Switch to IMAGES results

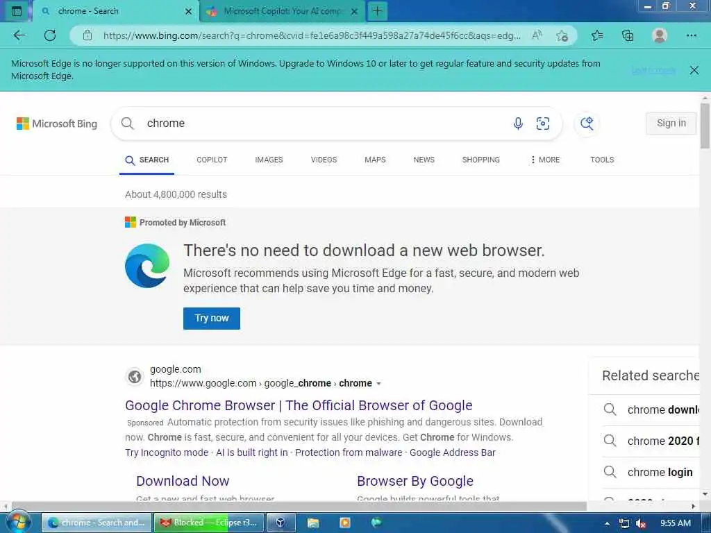tap(269, 160)
